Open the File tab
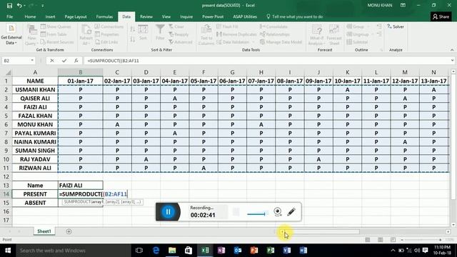 coord(9,16)
